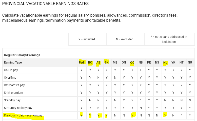Click the "Fed" column header
Viewport: 197px width, 121px height.
coord(81,63)
